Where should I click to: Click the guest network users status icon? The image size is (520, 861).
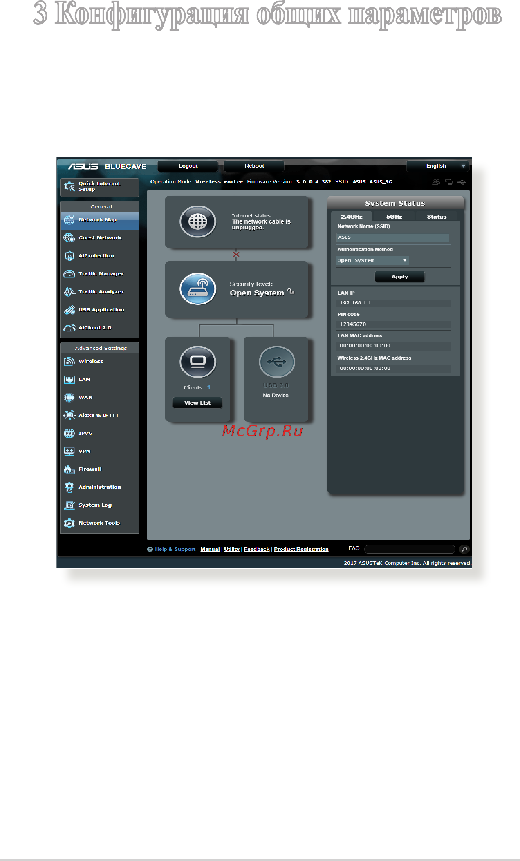pos(436,182)
